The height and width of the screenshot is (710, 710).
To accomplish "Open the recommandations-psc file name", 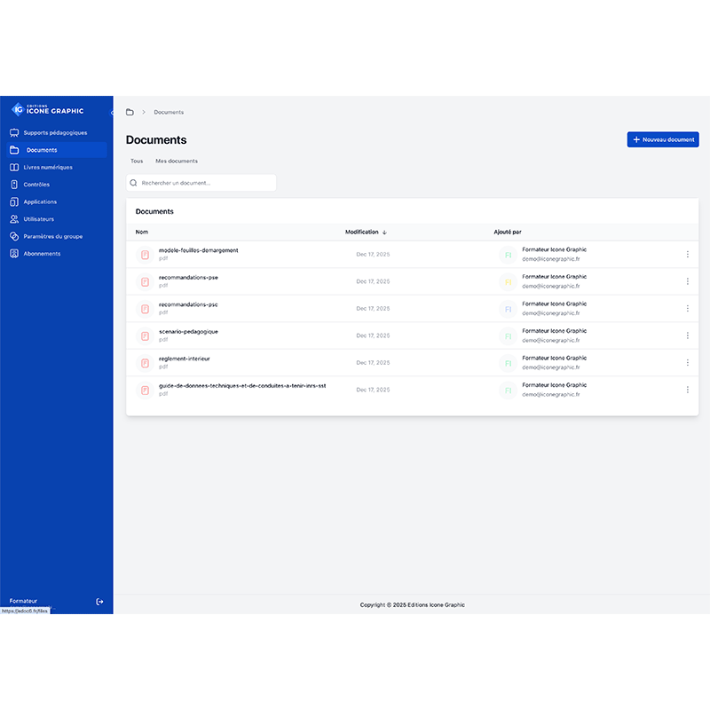I will pyautogui.click(x=188, y=304).
